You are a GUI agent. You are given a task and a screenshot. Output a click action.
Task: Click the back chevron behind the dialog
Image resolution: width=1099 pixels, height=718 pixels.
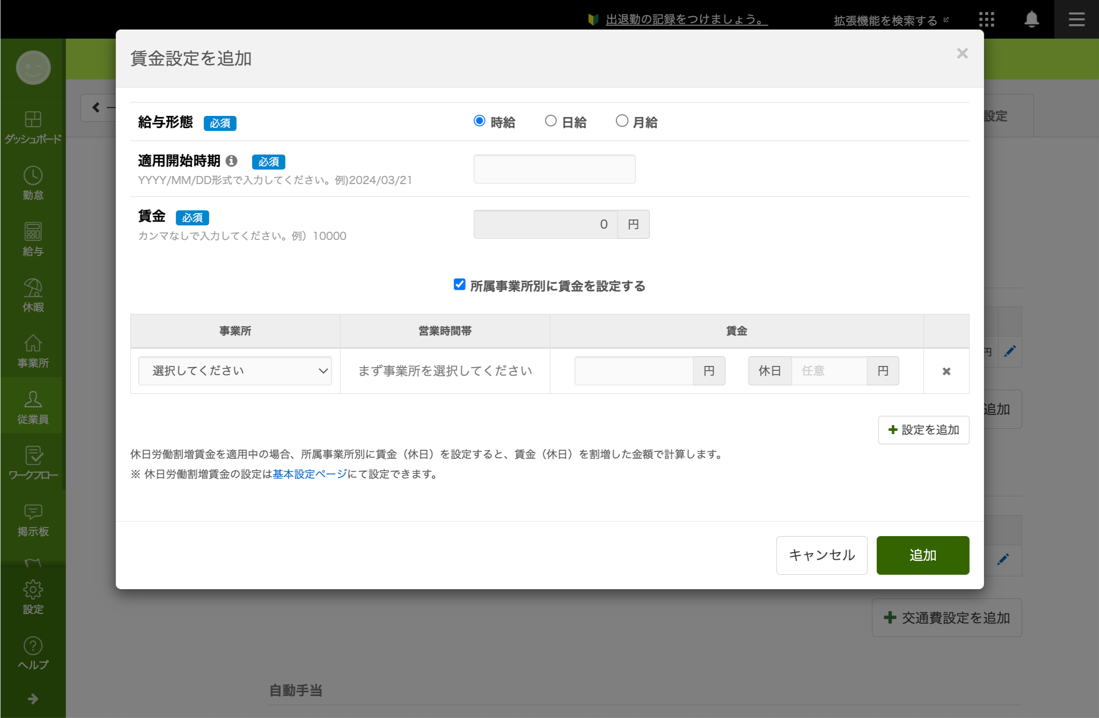tap(96, 107)
